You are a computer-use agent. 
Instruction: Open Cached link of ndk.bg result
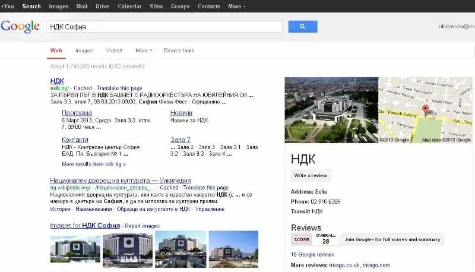(83, 88)
